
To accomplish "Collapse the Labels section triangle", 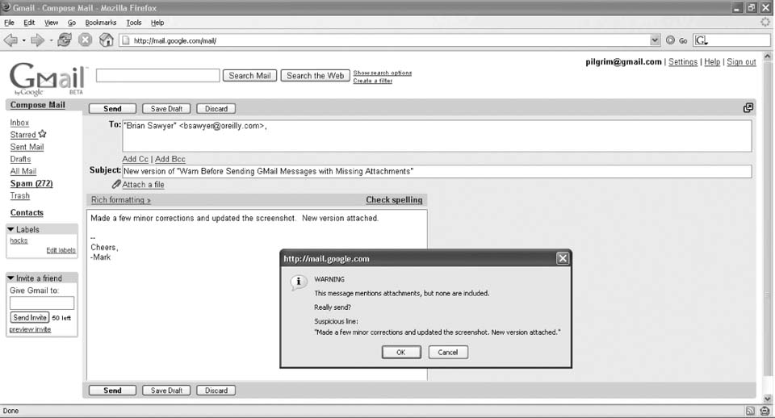I will [11, 230].
